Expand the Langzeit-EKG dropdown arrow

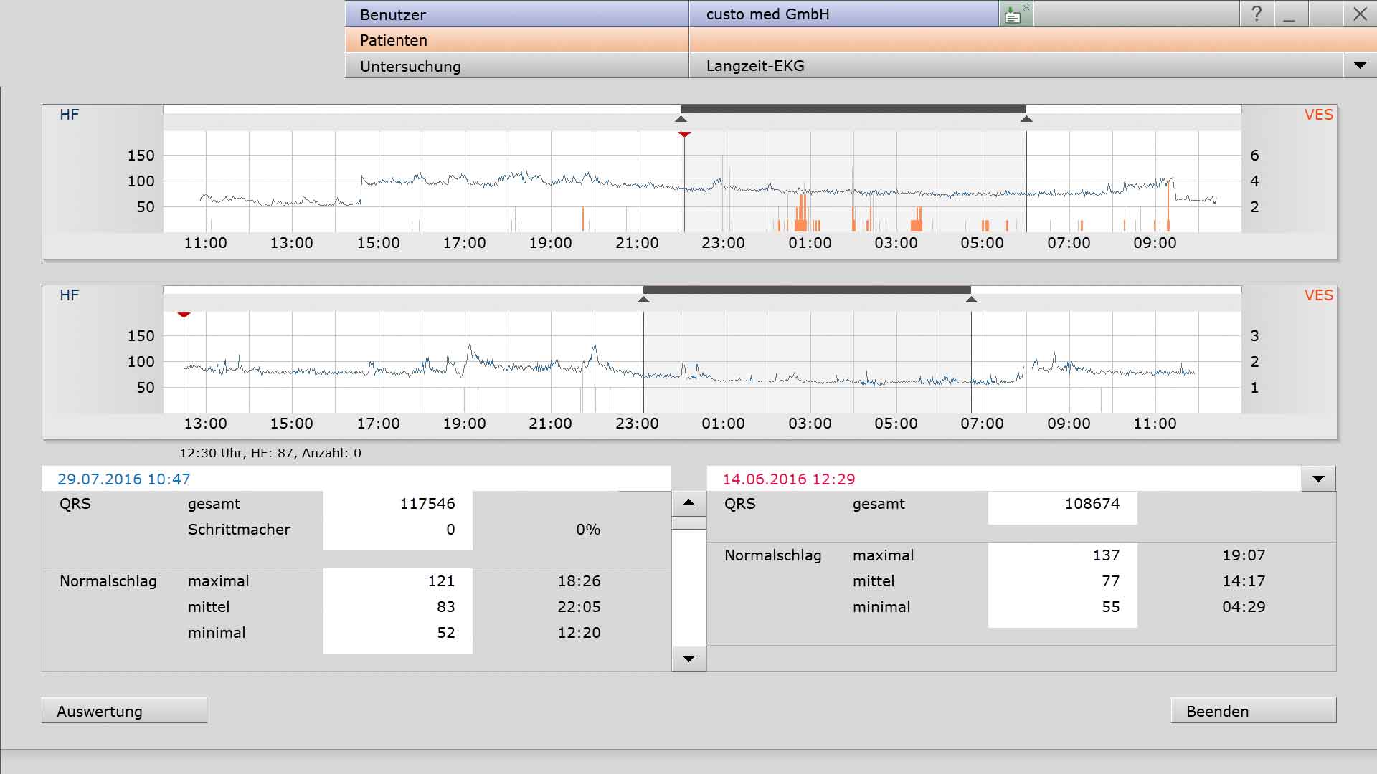[1360, 66]
